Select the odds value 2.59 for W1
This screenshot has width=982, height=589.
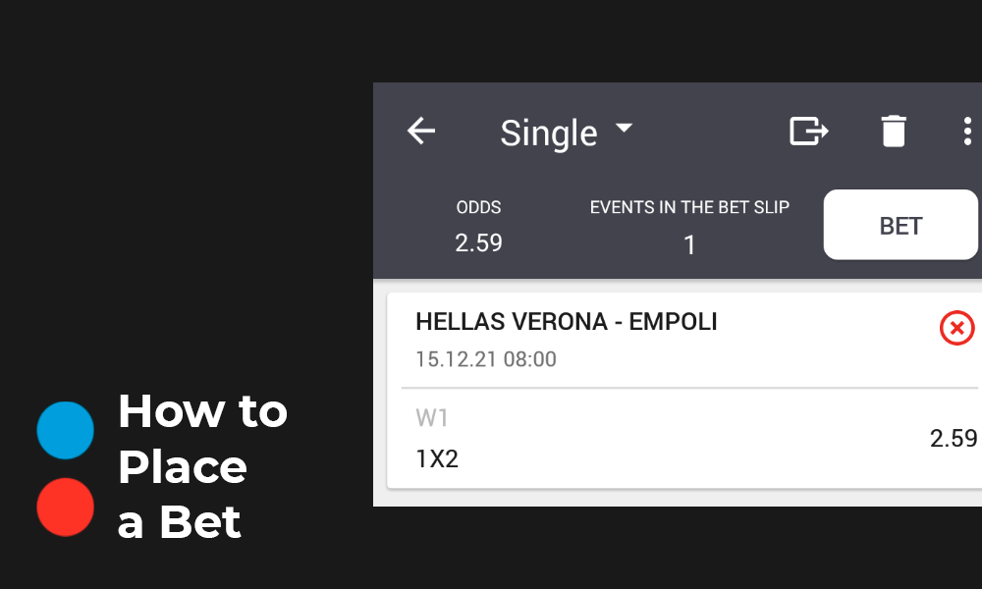coord(954,440)
